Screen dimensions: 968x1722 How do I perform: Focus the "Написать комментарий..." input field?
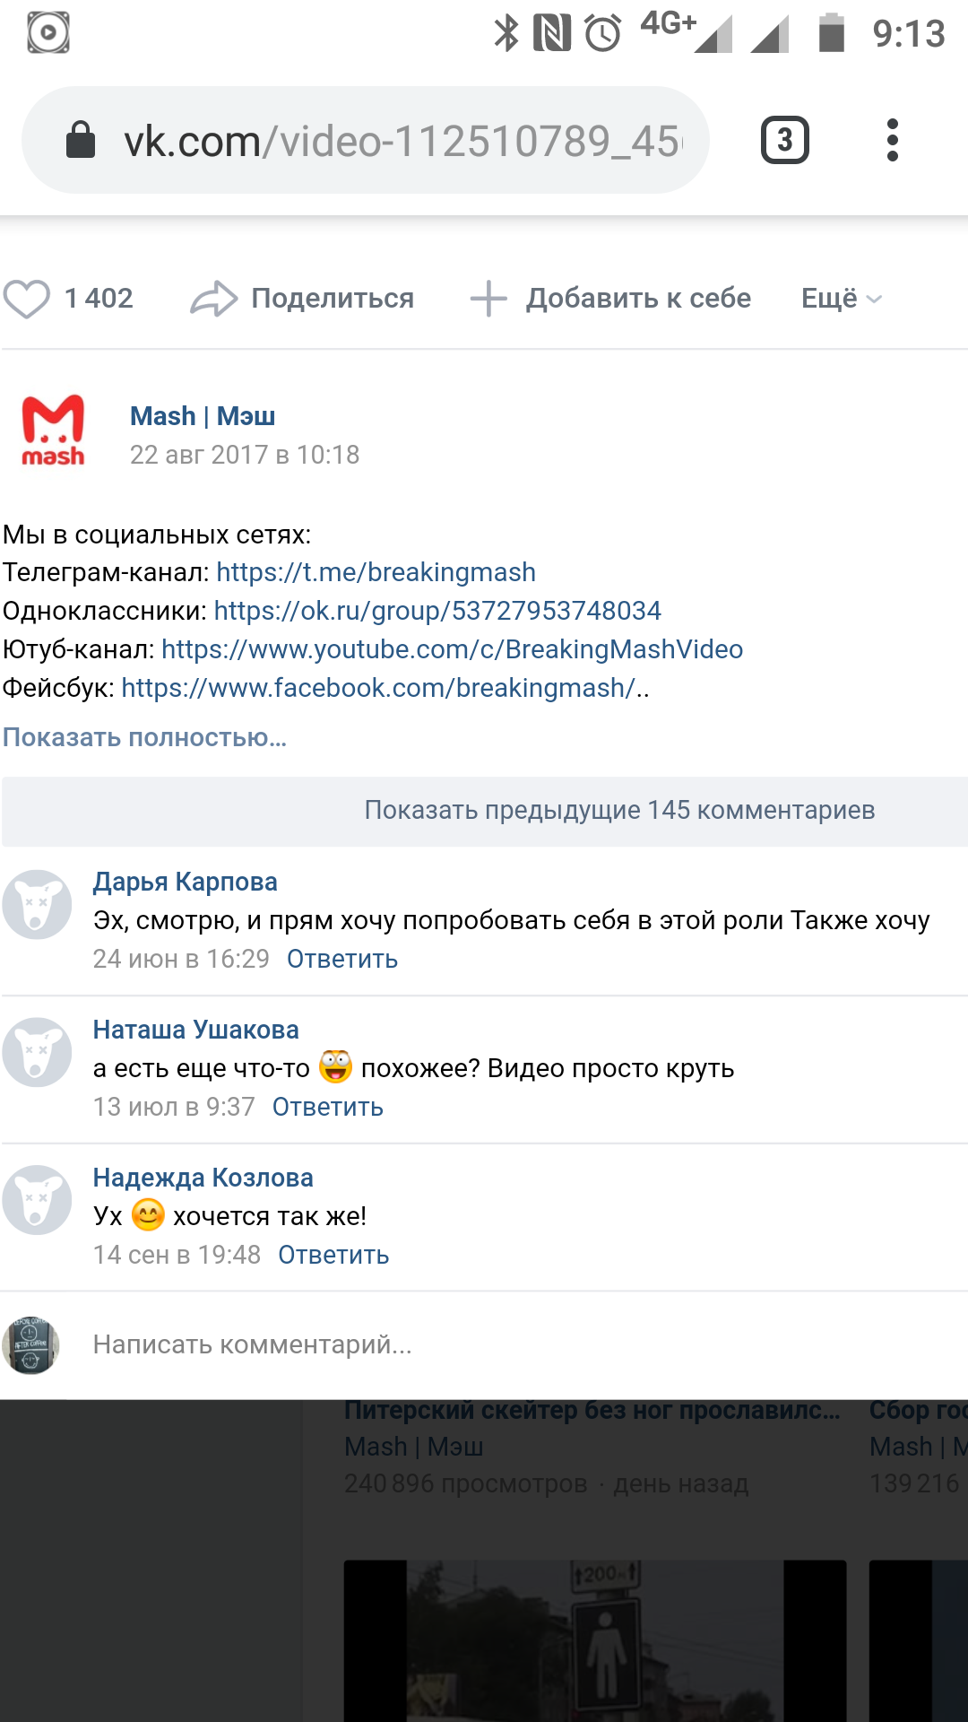(x=502, y=1344)
